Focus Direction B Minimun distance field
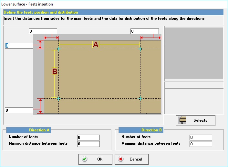This screenshot has height=167, width=228. pyautogui.click(x=201, y=144)
